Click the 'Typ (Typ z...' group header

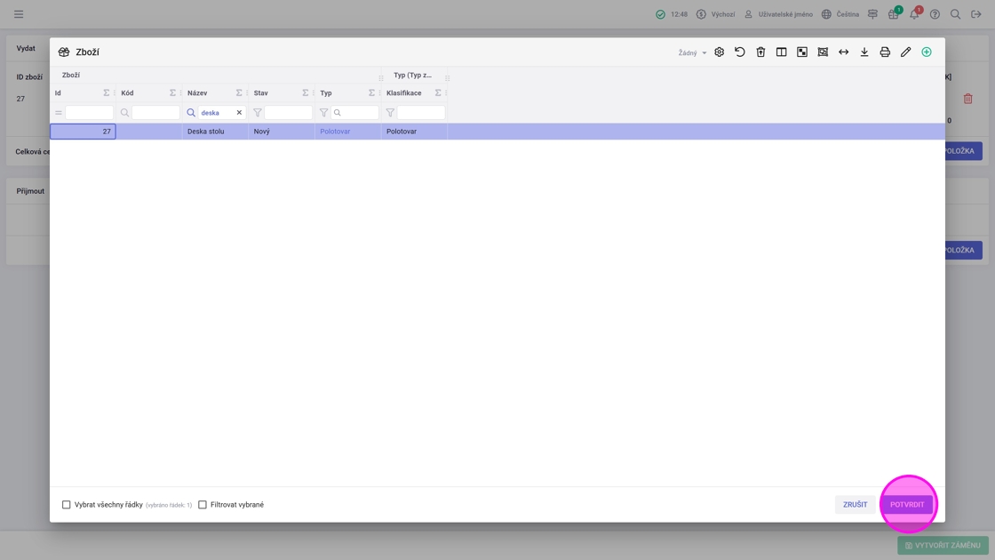point(412,75)
